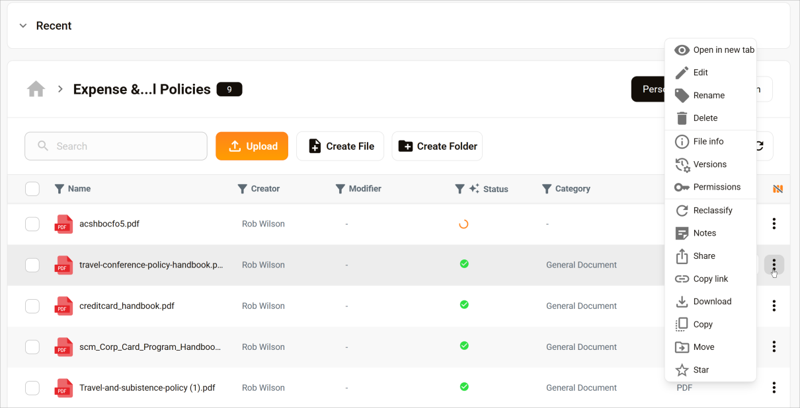Choose Delete in the context menu
Image resolution: width=800 pixels, height=408 pixels.
(x=711, y=118)
